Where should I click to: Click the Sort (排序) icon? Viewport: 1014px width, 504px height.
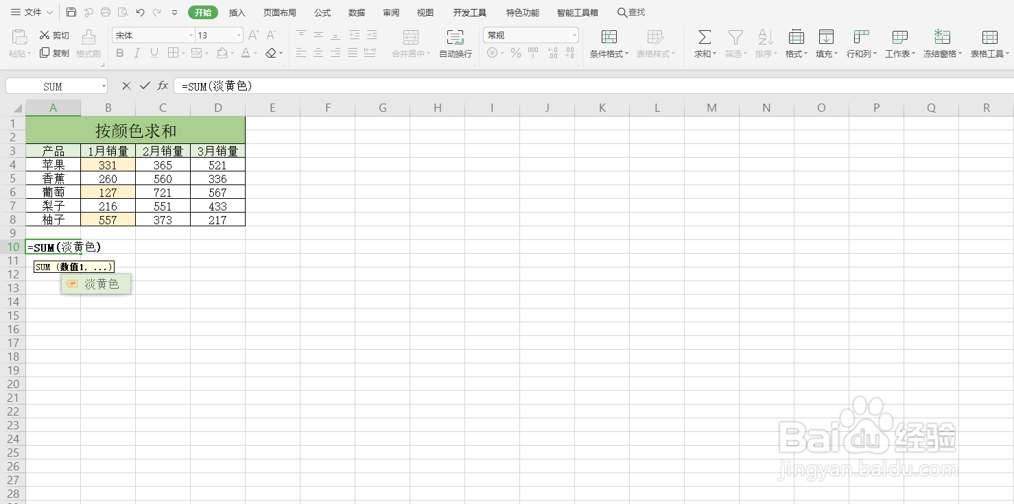766,37
